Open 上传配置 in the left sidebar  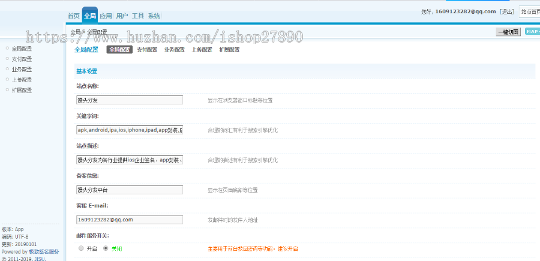(x=22, y=80)
